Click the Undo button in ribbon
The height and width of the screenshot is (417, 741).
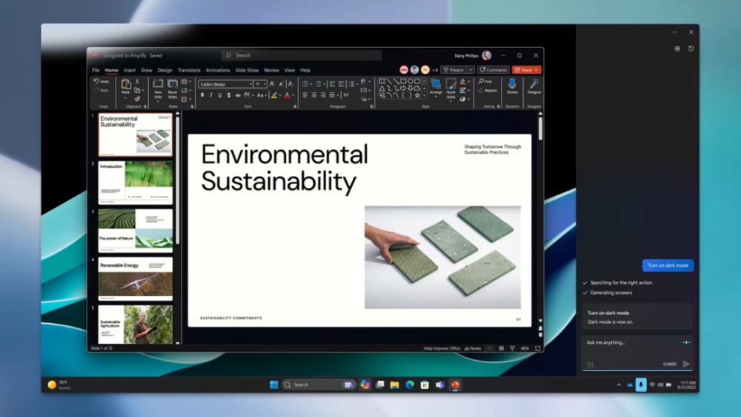click(101, 81)
